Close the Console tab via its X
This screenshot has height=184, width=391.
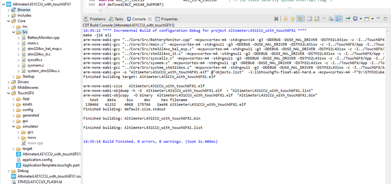pyautogui.click(x=150, y=19)
